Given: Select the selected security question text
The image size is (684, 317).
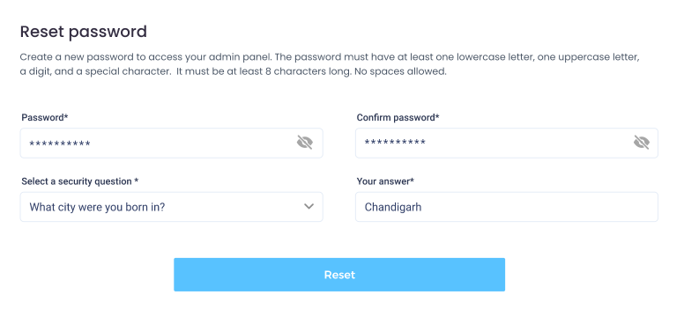Looking at the screenshot, I should point(97,207).
